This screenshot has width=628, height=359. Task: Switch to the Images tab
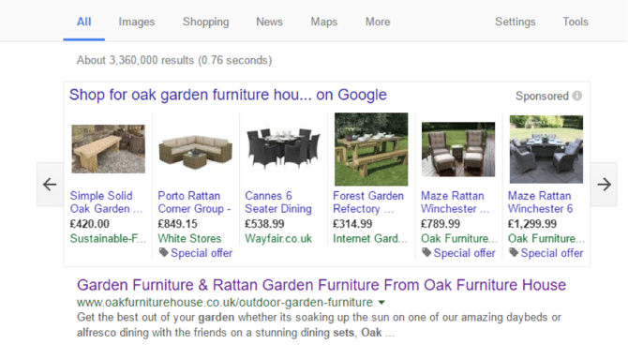[x=137, y=22]
